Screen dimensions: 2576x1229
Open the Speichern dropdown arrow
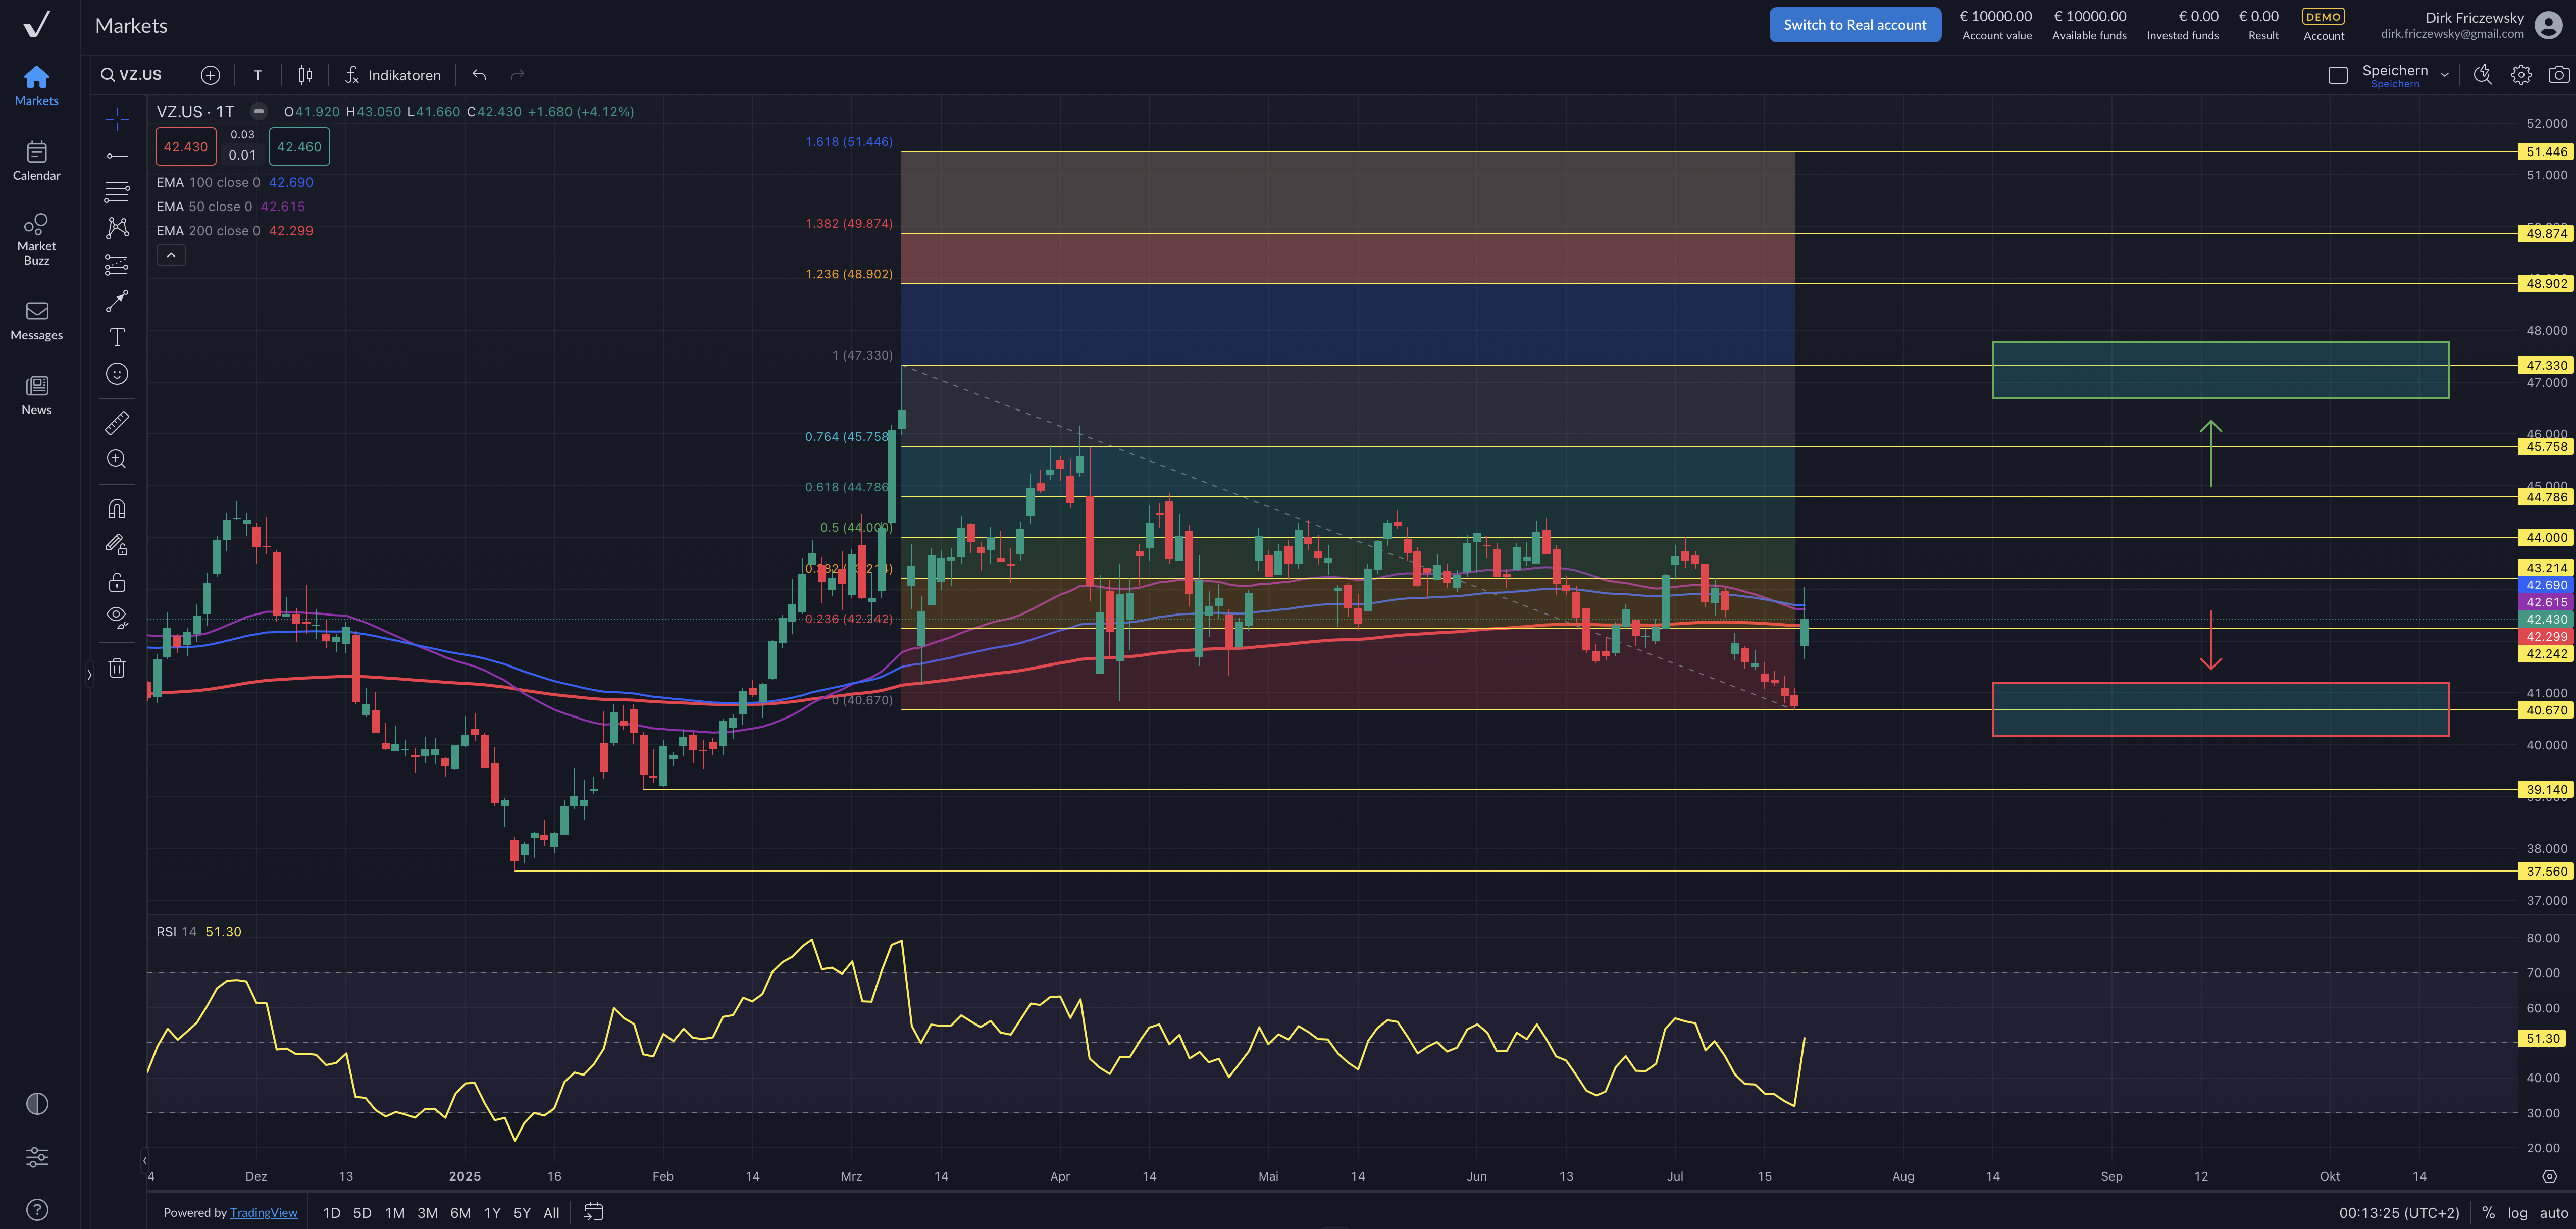pyautogui.click(x=2444, y=75)
